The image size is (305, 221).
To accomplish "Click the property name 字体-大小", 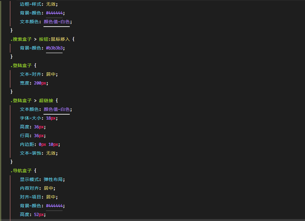I will [x=30, y=118].
